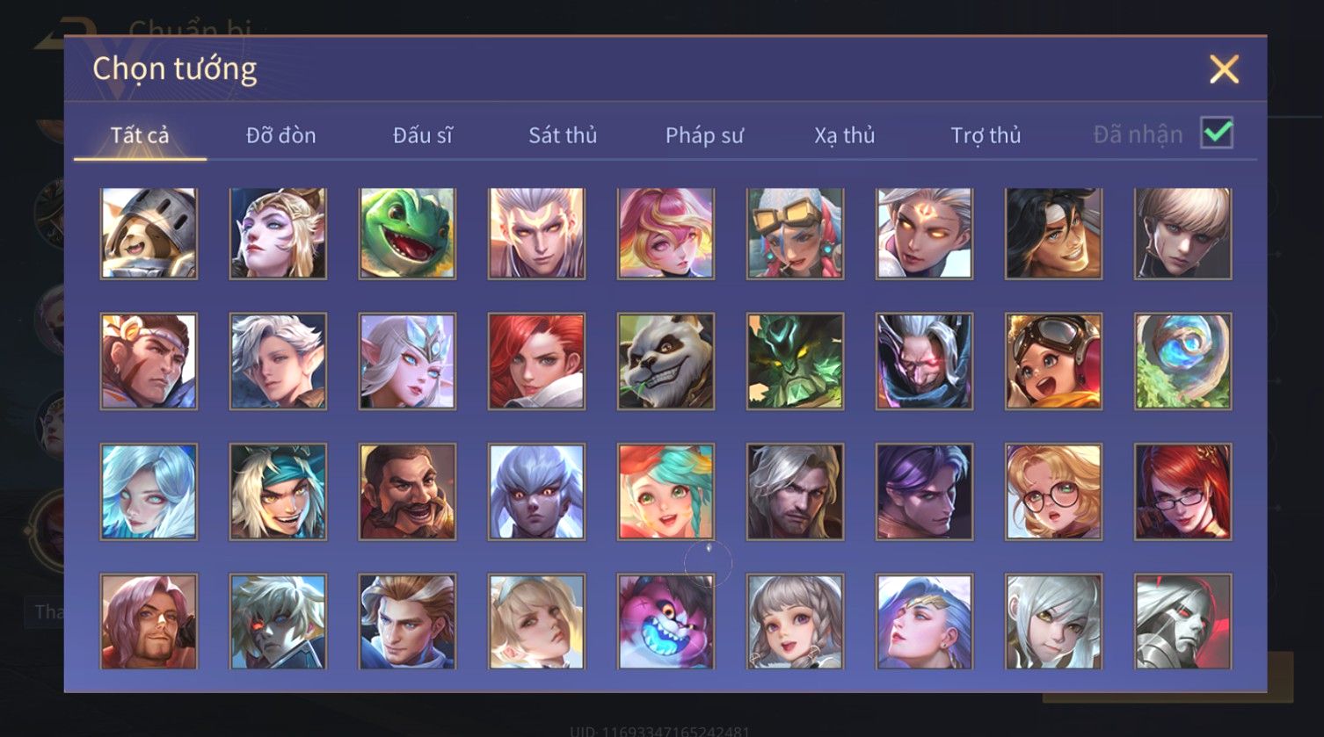Go to the Xạ thủ tab

[x=844, y=135]
